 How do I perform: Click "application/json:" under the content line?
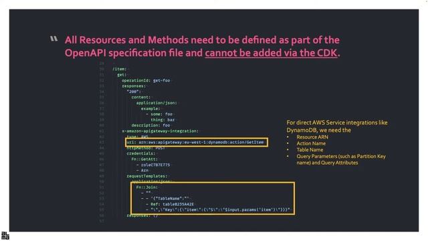pos(156,103)
